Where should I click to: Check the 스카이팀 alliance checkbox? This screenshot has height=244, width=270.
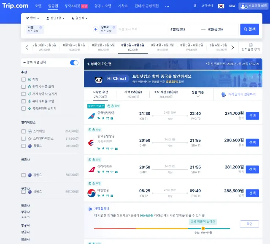pos(24,131)
